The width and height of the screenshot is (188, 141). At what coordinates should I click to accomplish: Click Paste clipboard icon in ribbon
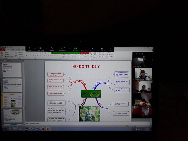click(2, 53)
